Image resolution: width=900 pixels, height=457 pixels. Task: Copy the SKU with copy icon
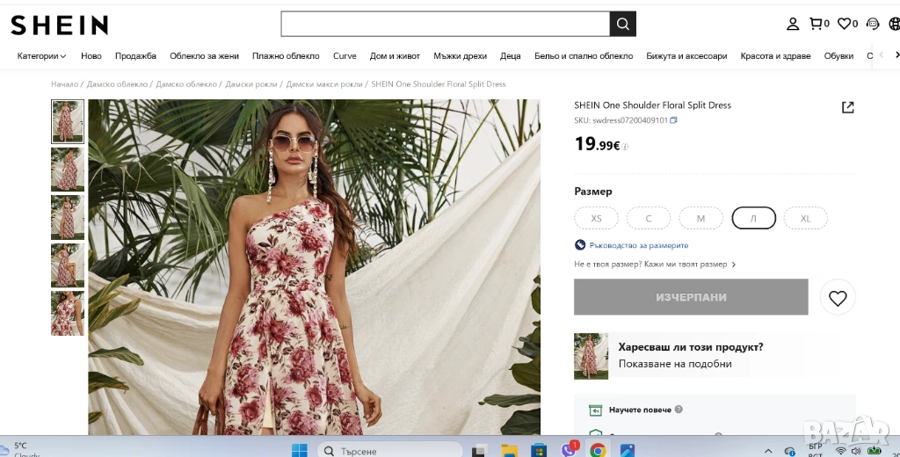click(x=674, y=120)
